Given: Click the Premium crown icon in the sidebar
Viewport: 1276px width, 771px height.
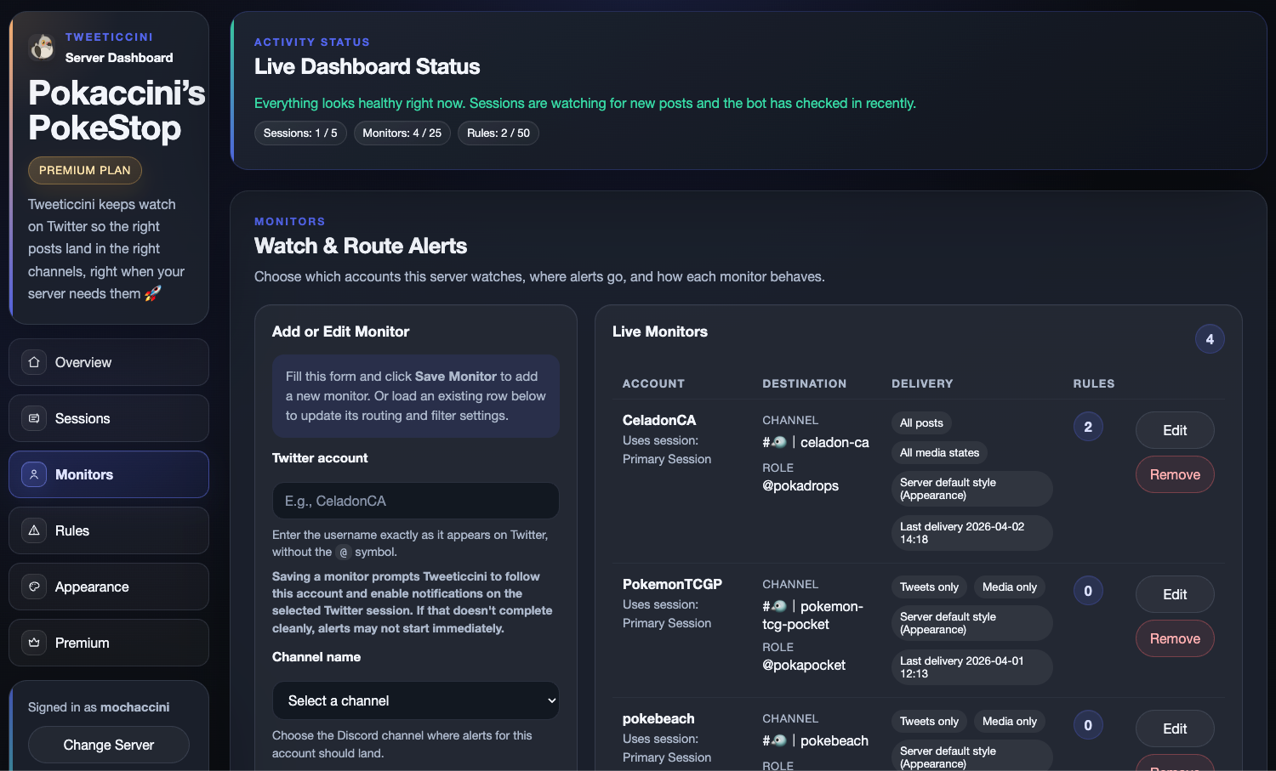Looking at the screenshot, I should tap(34, 643).
